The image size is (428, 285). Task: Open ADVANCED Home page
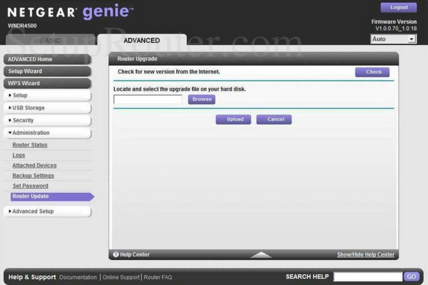(x=47, y=59)
